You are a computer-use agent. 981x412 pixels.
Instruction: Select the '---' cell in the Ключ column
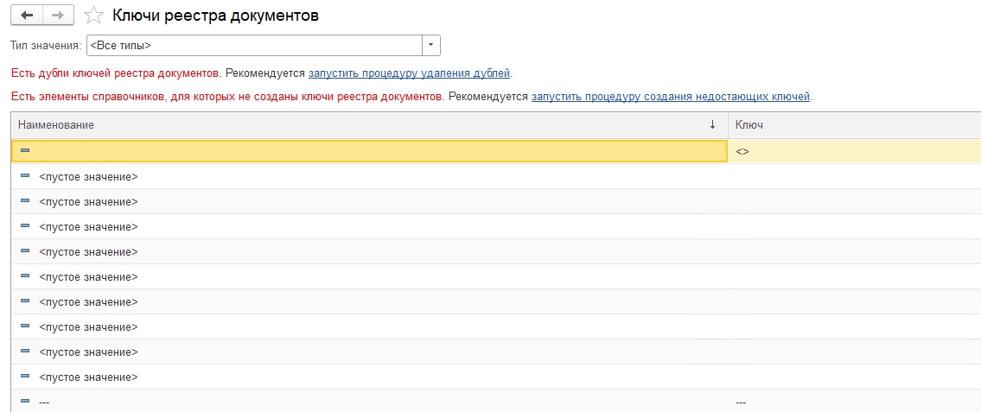pos(740,402)
